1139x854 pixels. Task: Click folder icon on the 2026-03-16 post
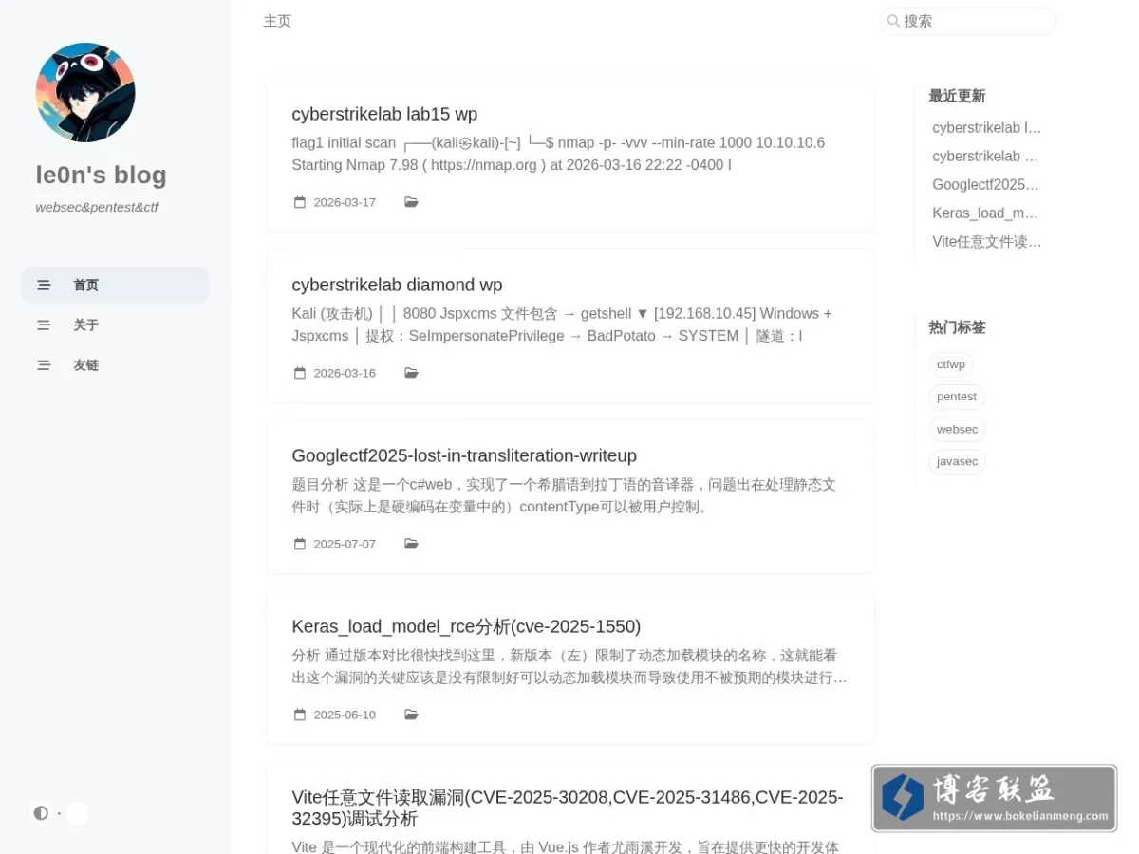click(x=411, y=373)
